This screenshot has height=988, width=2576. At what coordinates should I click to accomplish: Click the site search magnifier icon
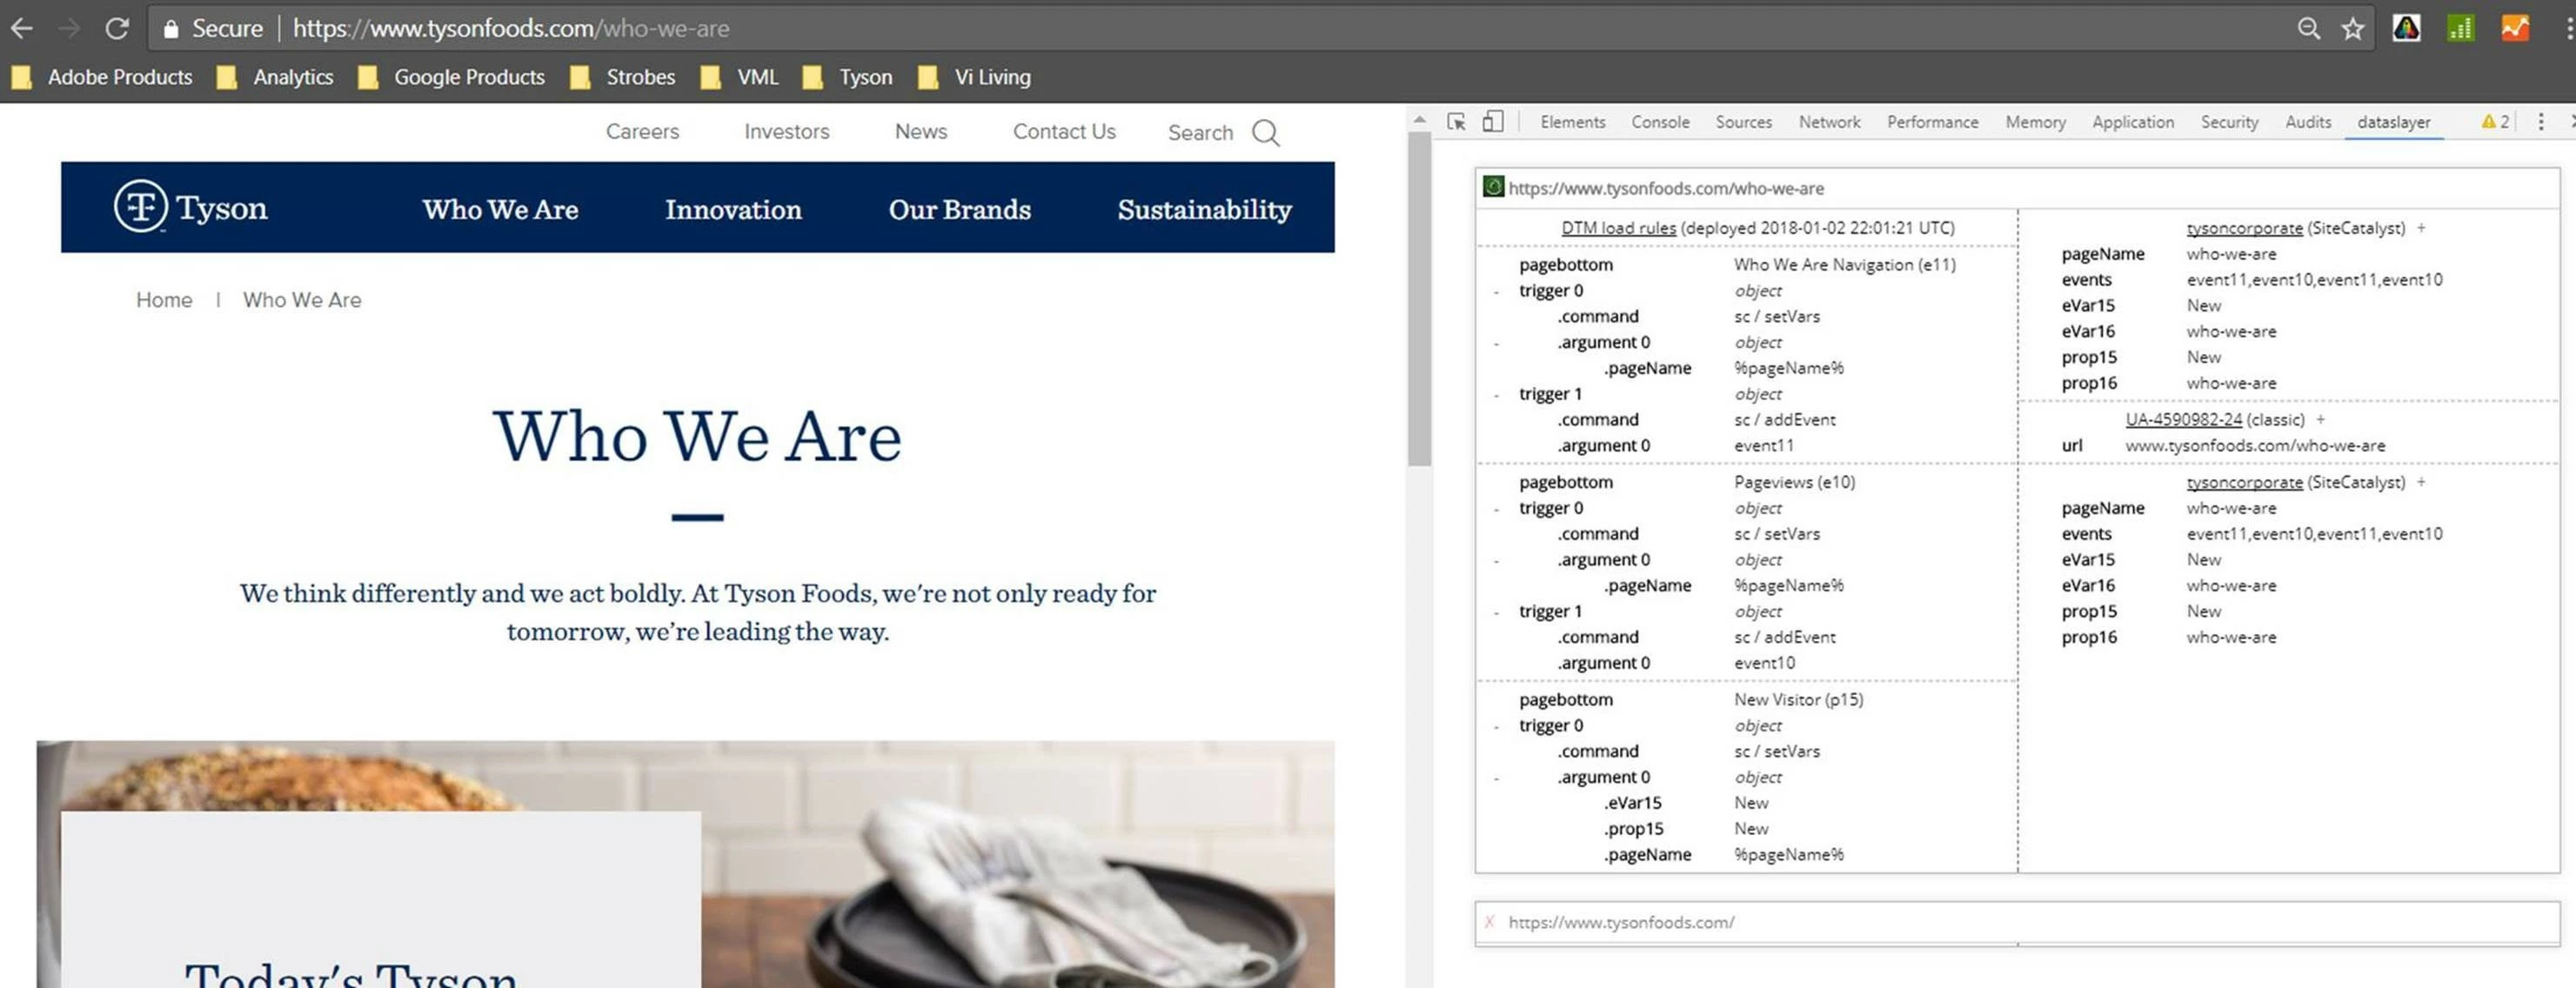tap(1265, 133)
